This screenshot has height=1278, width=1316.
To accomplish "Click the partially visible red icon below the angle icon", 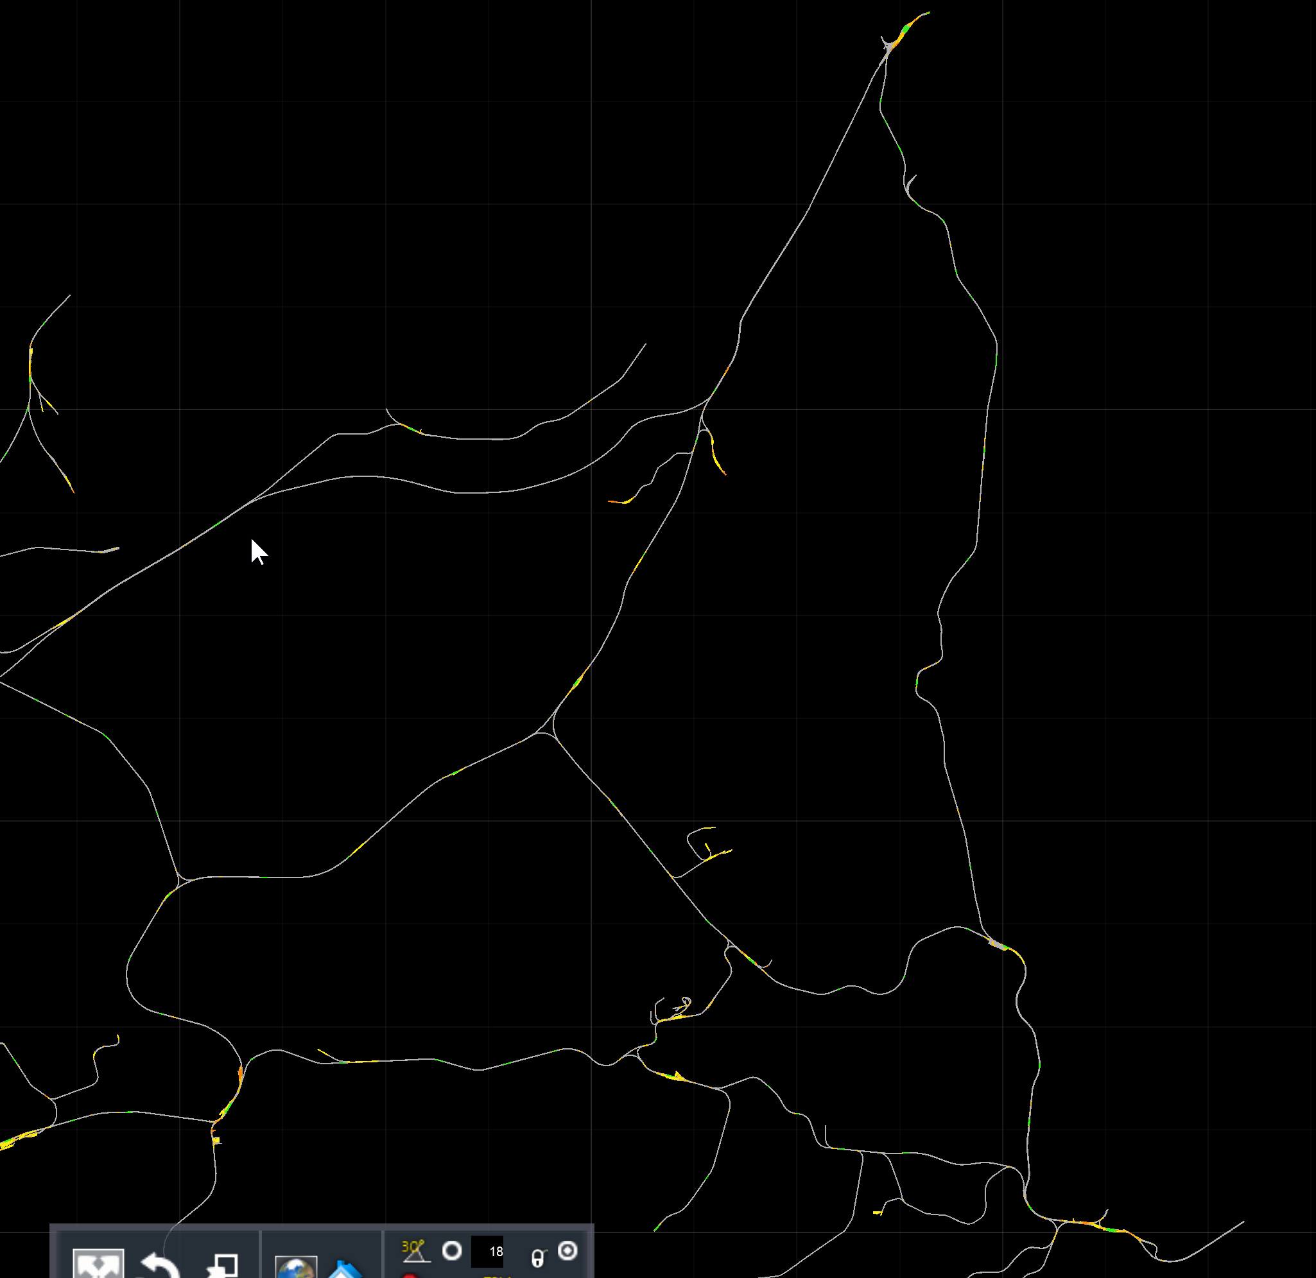I will coord(409,1275).
